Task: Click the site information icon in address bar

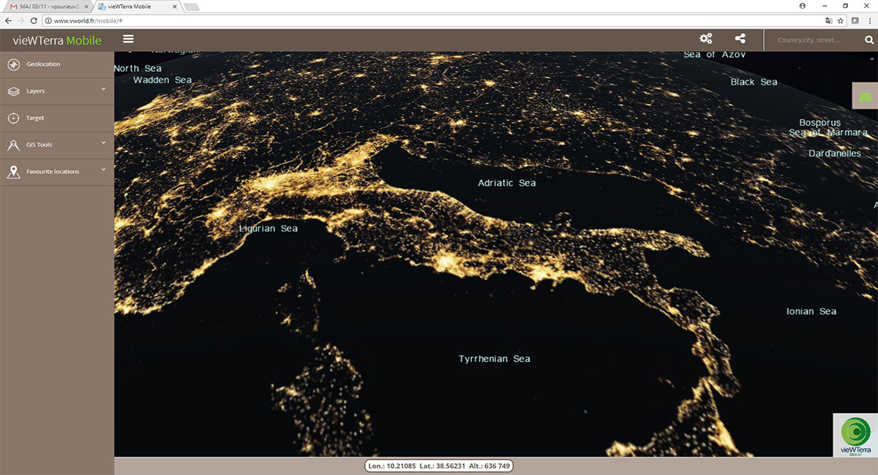Action: 48,20
